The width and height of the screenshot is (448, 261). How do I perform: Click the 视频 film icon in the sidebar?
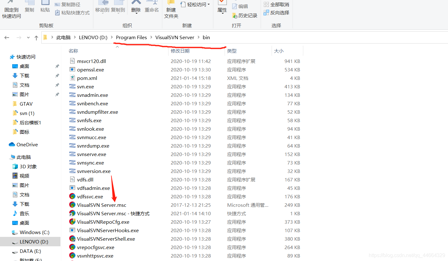click(x=15, y=176)
